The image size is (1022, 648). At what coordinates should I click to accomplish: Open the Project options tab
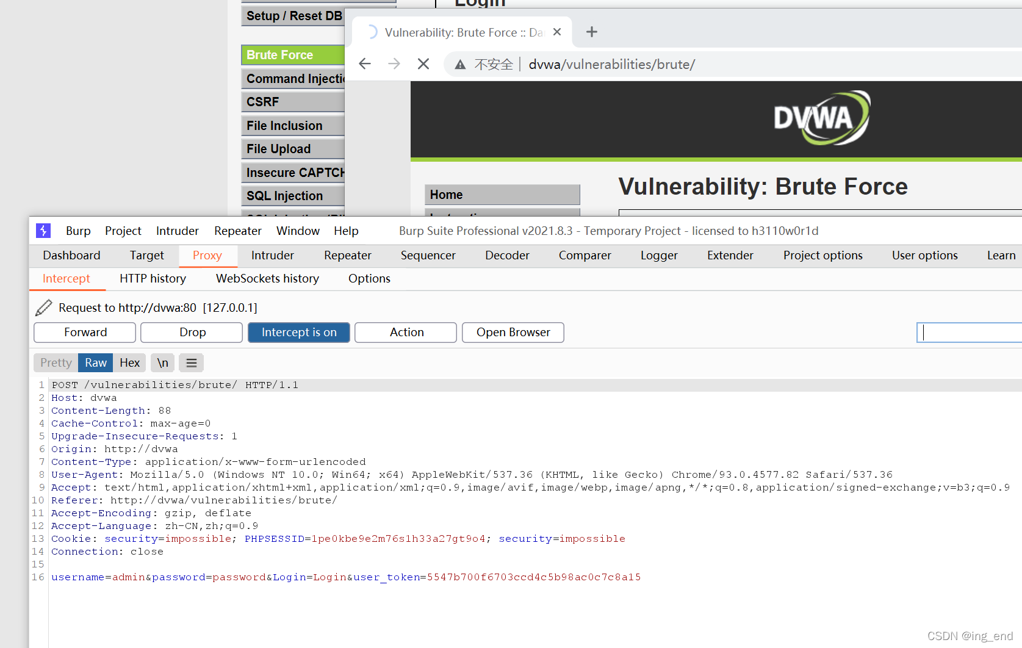[823, 256]
